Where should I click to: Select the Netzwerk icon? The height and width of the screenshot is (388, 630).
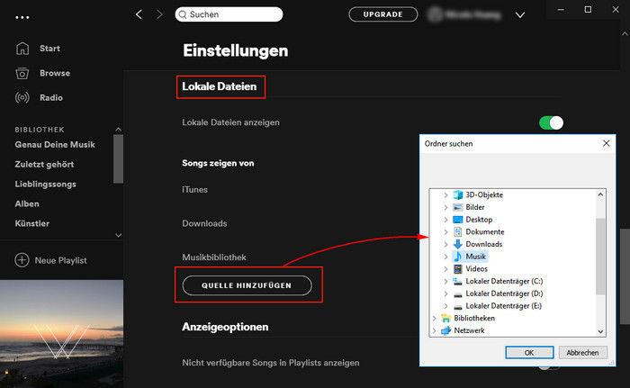pyautogui.click(x=446, y=330)
